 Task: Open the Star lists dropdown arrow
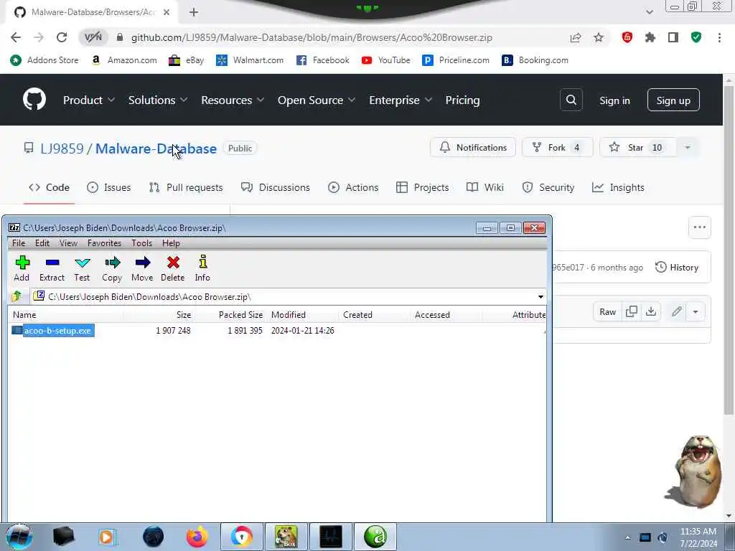tap(688, 148)
